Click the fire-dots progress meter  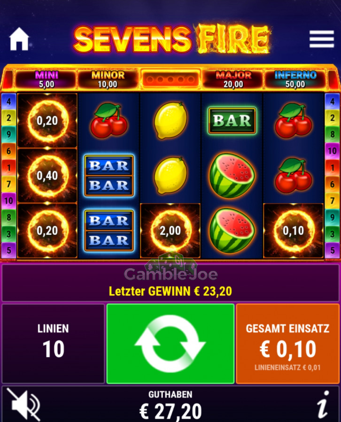coord(170,79)
